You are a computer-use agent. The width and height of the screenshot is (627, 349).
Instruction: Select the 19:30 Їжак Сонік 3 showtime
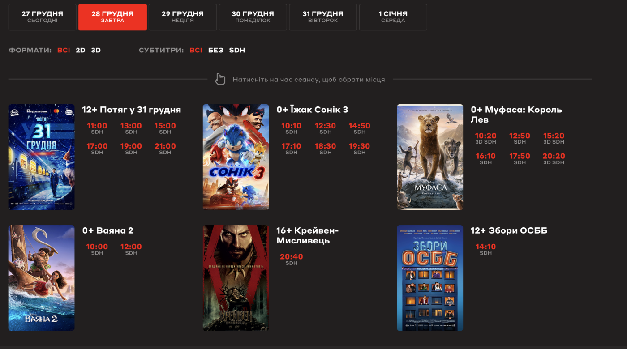[x=360, y=149]
